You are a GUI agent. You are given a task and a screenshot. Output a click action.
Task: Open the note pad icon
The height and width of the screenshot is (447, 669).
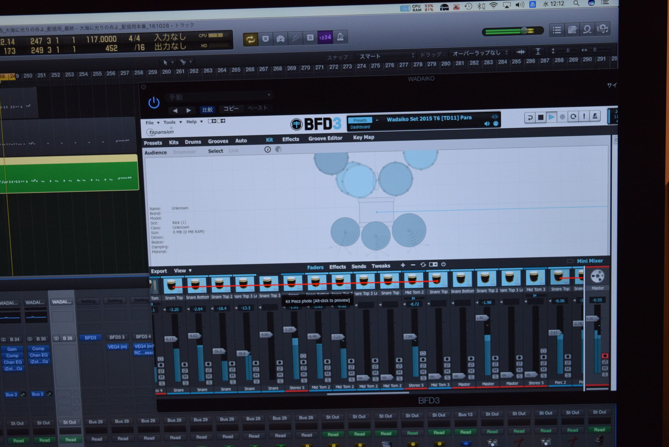(572, 29)
